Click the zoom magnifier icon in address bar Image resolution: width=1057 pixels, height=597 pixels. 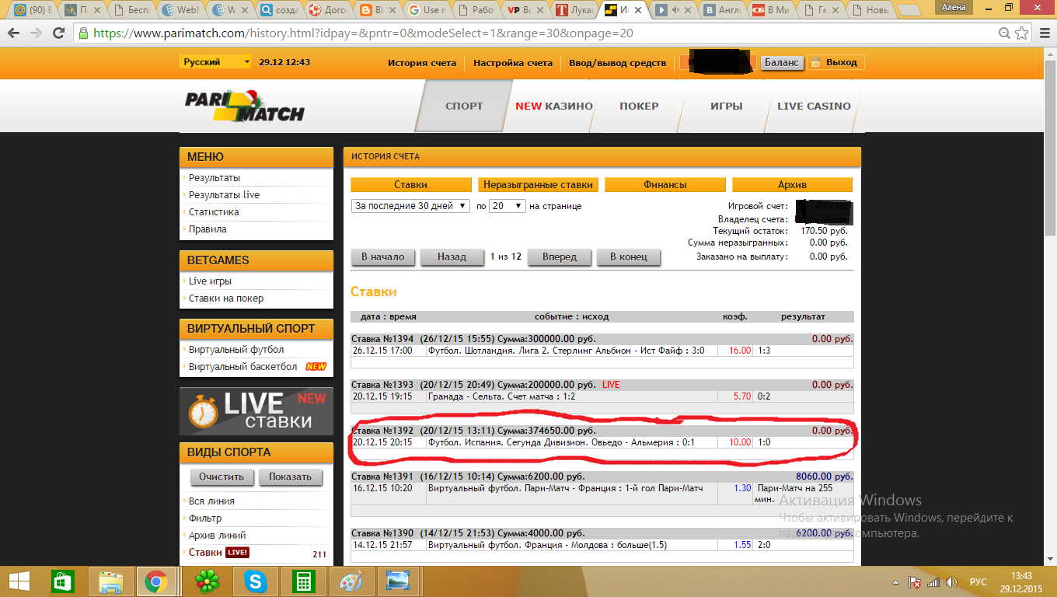pyautogui.click(x=1005, y=33)
